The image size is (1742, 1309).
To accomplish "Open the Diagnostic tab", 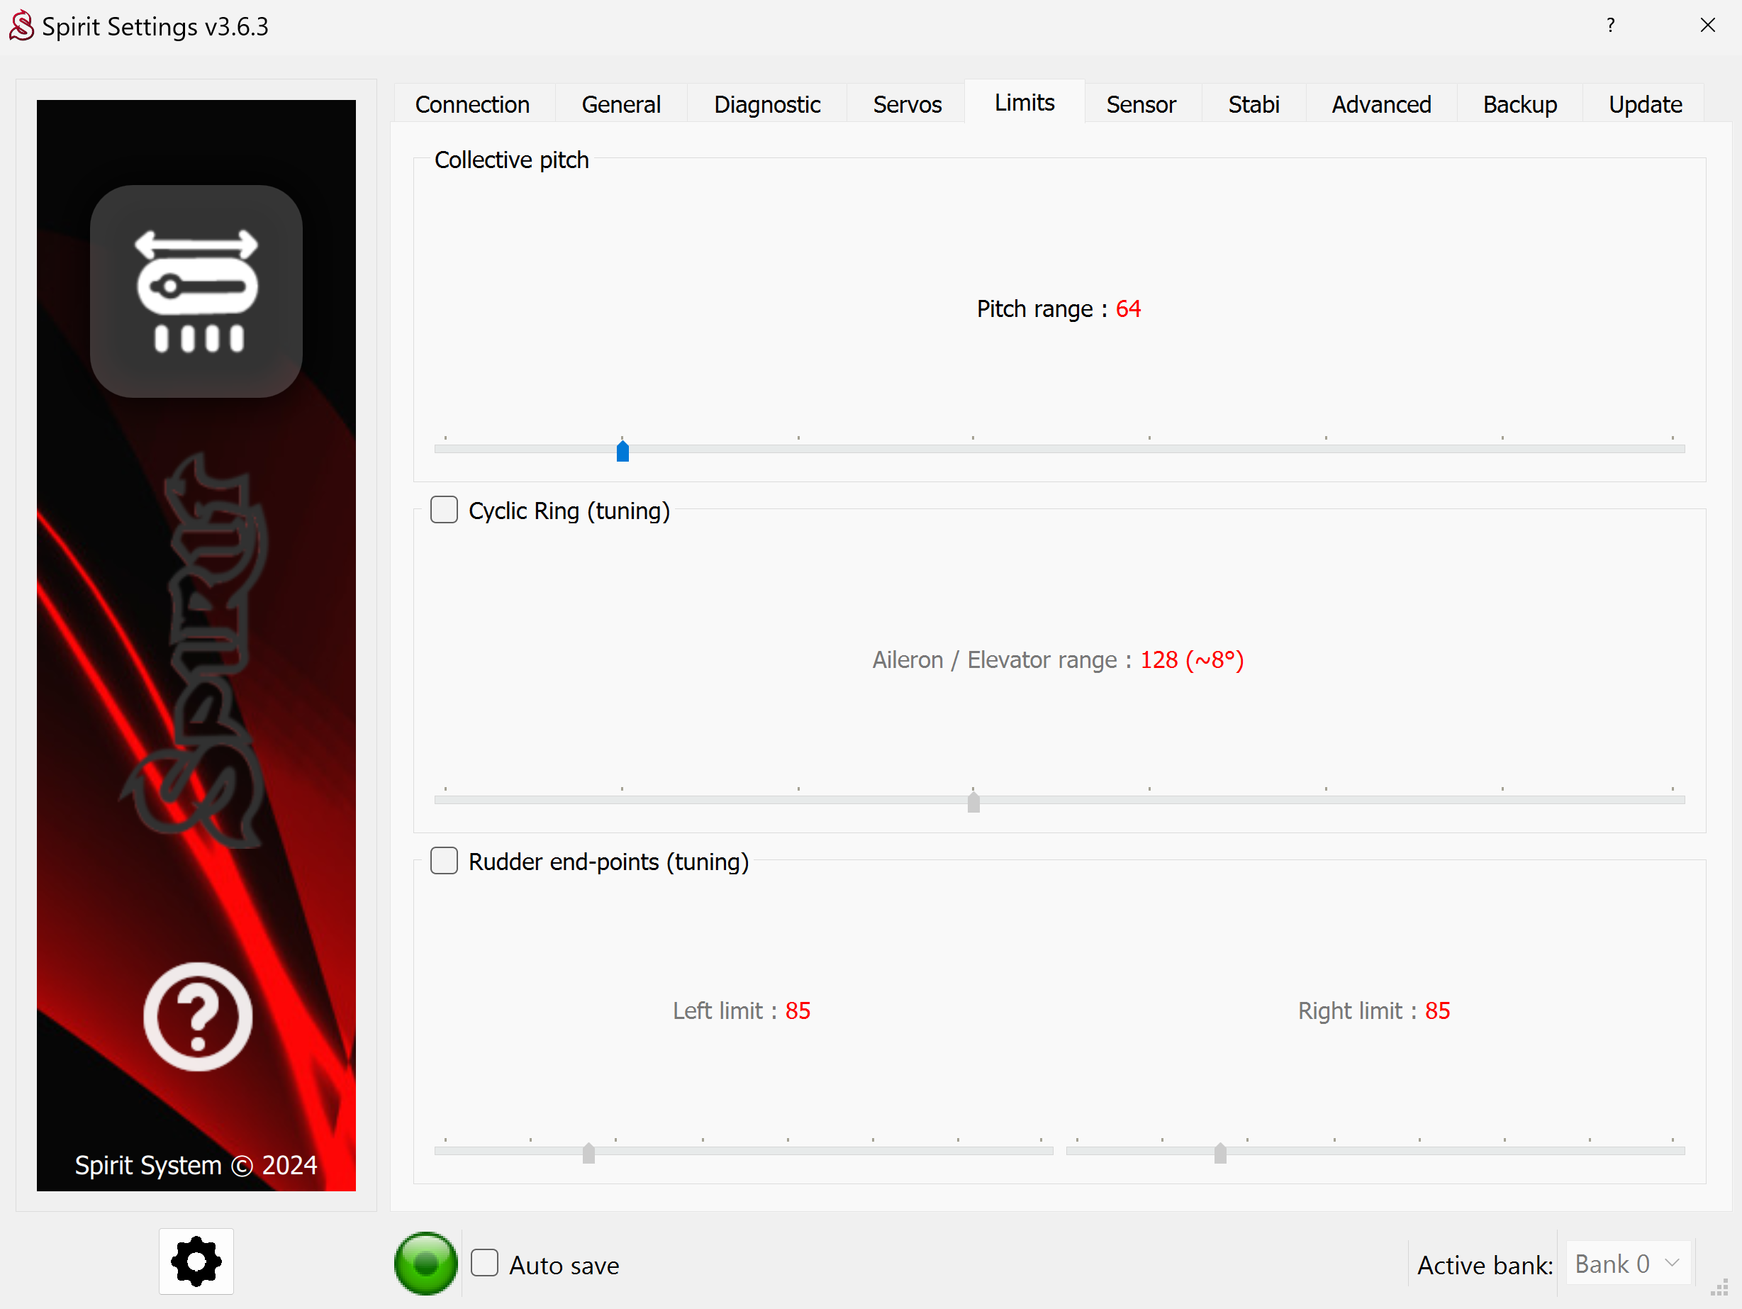I will point(766,104).
